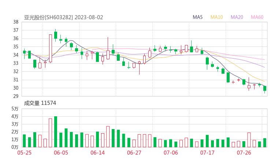This screenshot has height=161, width=271.
Task: Click the price axis label 36
Action: tap(16, 38)
